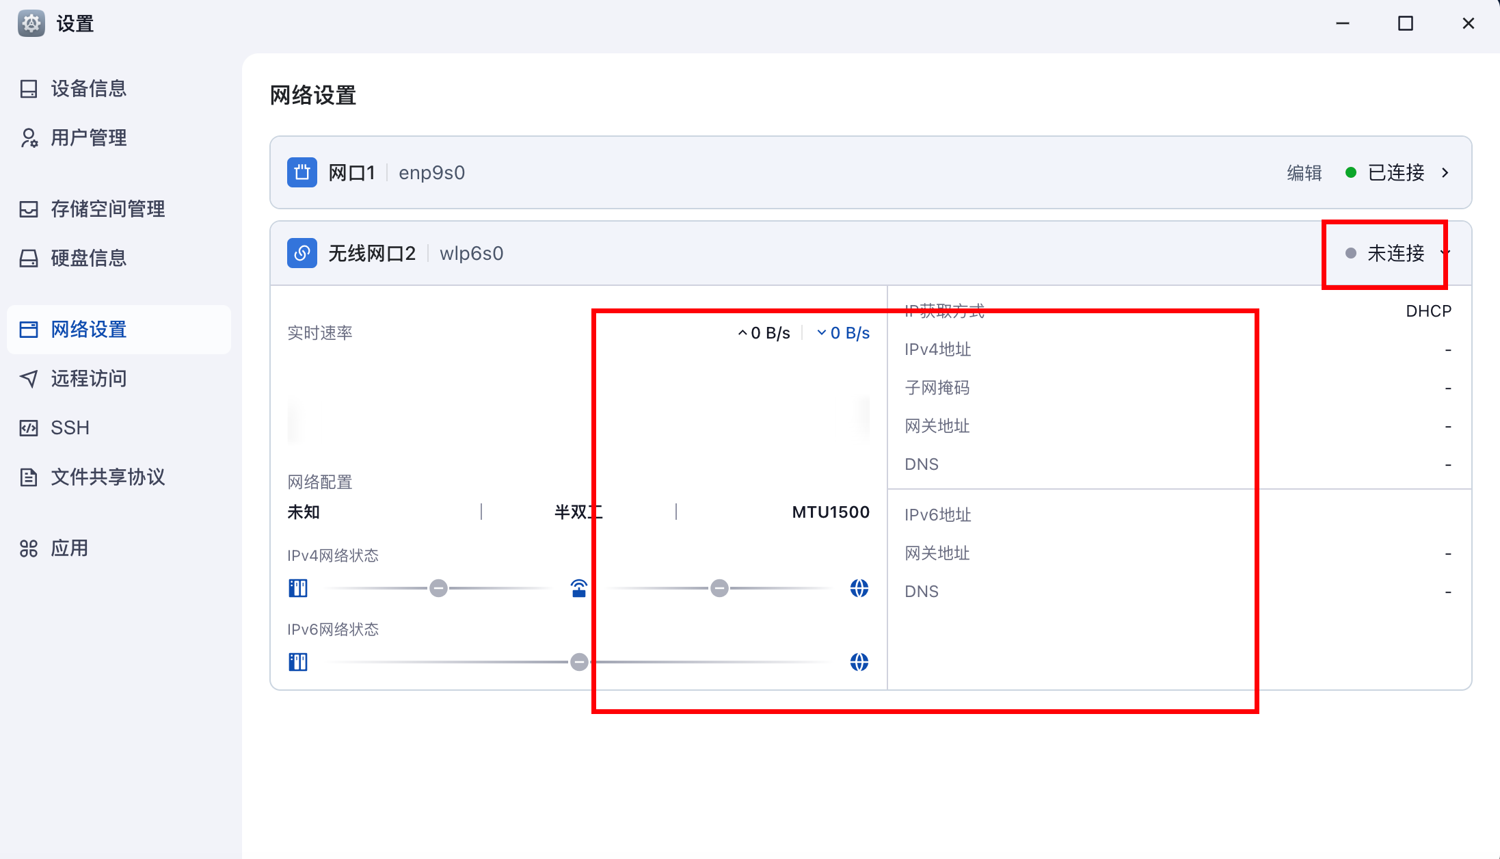The width and height of the screenshot is (1500, 859).
Task: Click the IPv6 device icon
Action: tap(298, 662)
